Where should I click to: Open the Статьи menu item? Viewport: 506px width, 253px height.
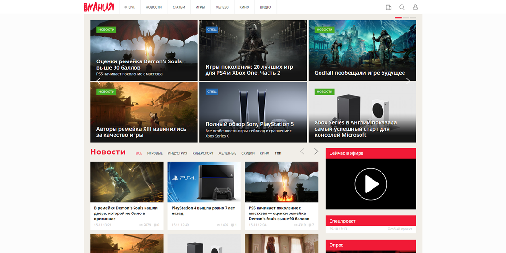click(178, 7)
